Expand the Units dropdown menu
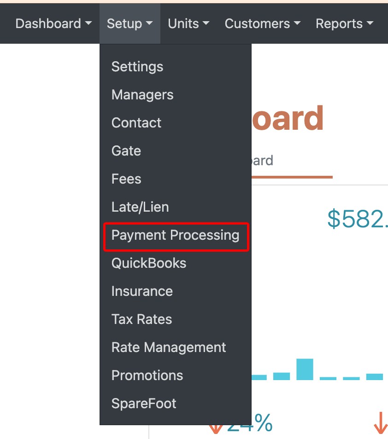The height and width of the screenshot is (439, 388). pos(188,23)
